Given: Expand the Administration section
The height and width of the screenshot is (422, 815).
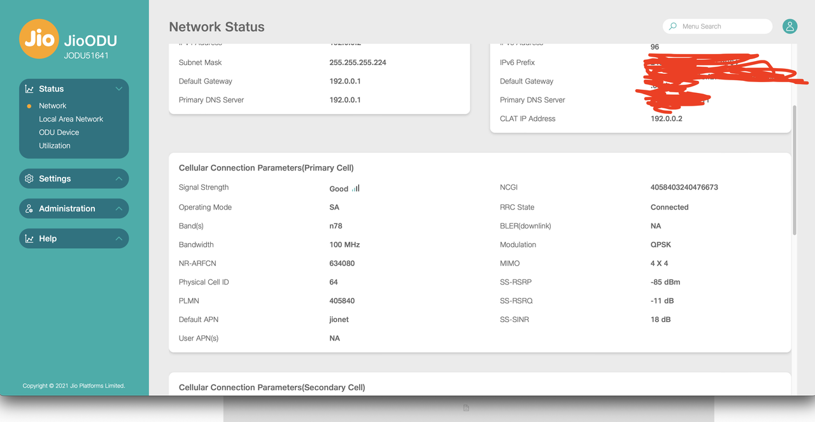Looking at the screenshot, I should tap(118, 208).
